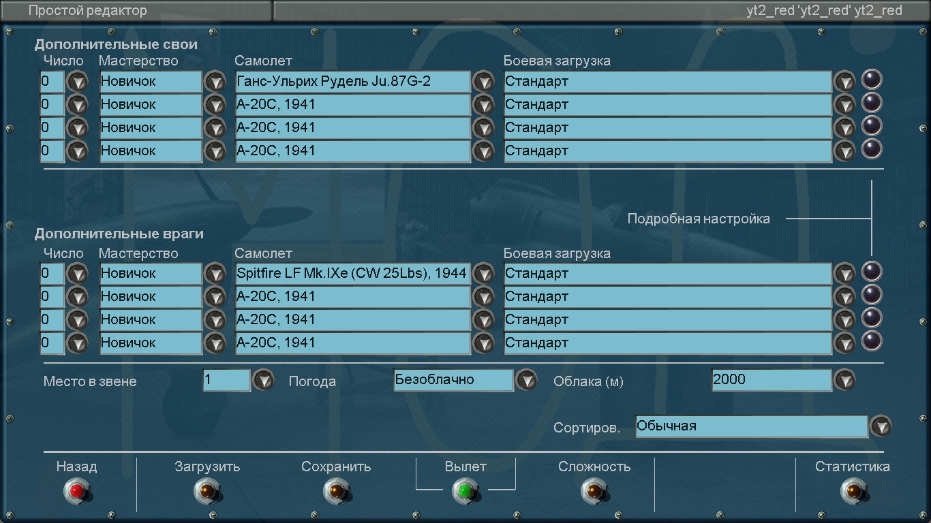Open the skill dropdown in the Ju.87G-2 row
The width and height of the screenshot is (931, 523).
[215, 82]
